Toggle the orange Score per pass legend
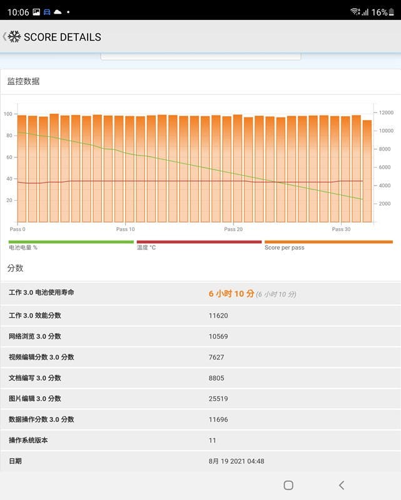 click(x=328, y=245)
